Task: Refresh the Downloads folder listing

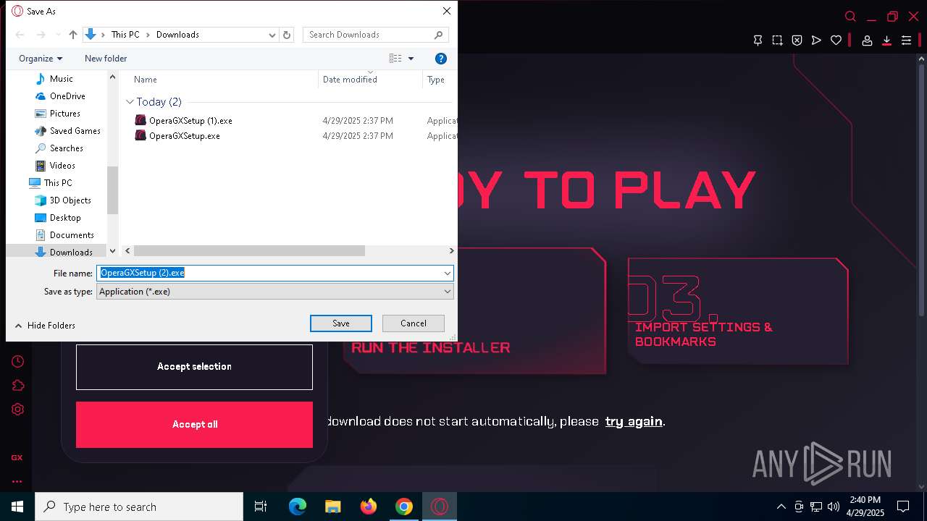Action: click(287, 35)
